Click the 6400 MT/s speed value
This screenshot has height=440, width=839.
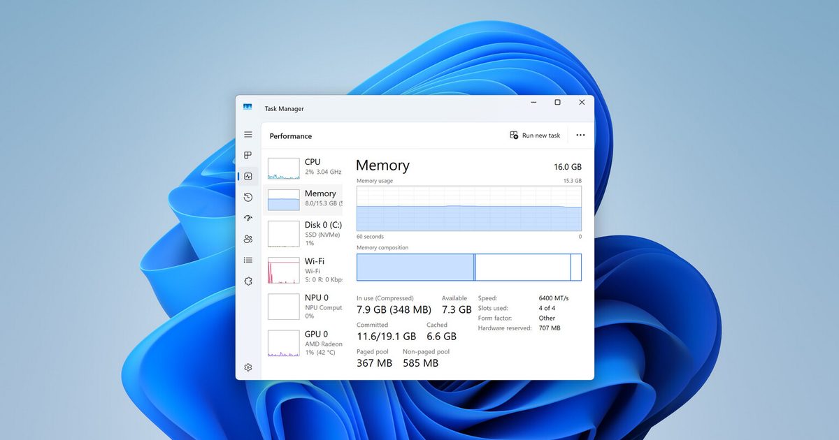click(554, 298)
